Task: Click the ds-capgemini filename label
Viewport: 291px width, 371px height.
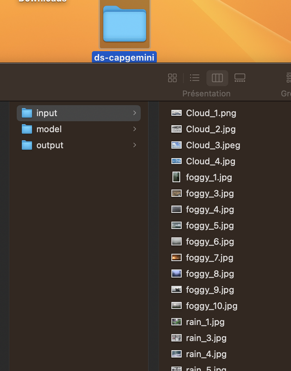Action: (x=124, y=56)
